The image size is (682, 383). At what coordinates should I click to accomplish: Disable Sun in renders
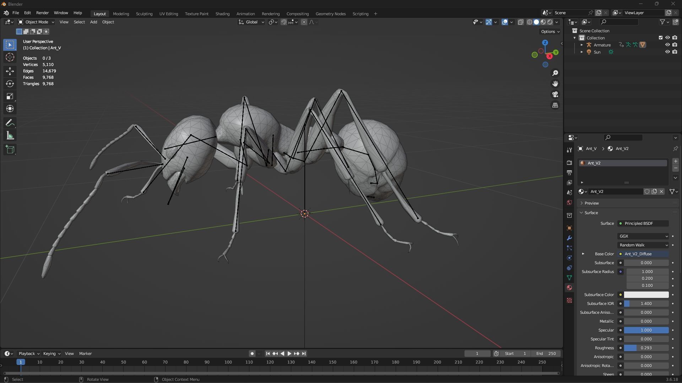pyautogui.click(x=675, y=52)
